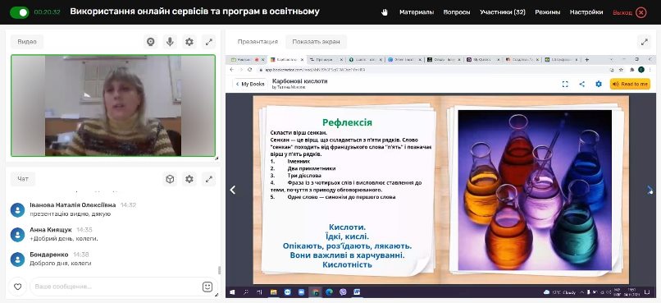Screen dimensions: 661x303
Task: Open Chat panel settings gear
Action: pos(189,179)
